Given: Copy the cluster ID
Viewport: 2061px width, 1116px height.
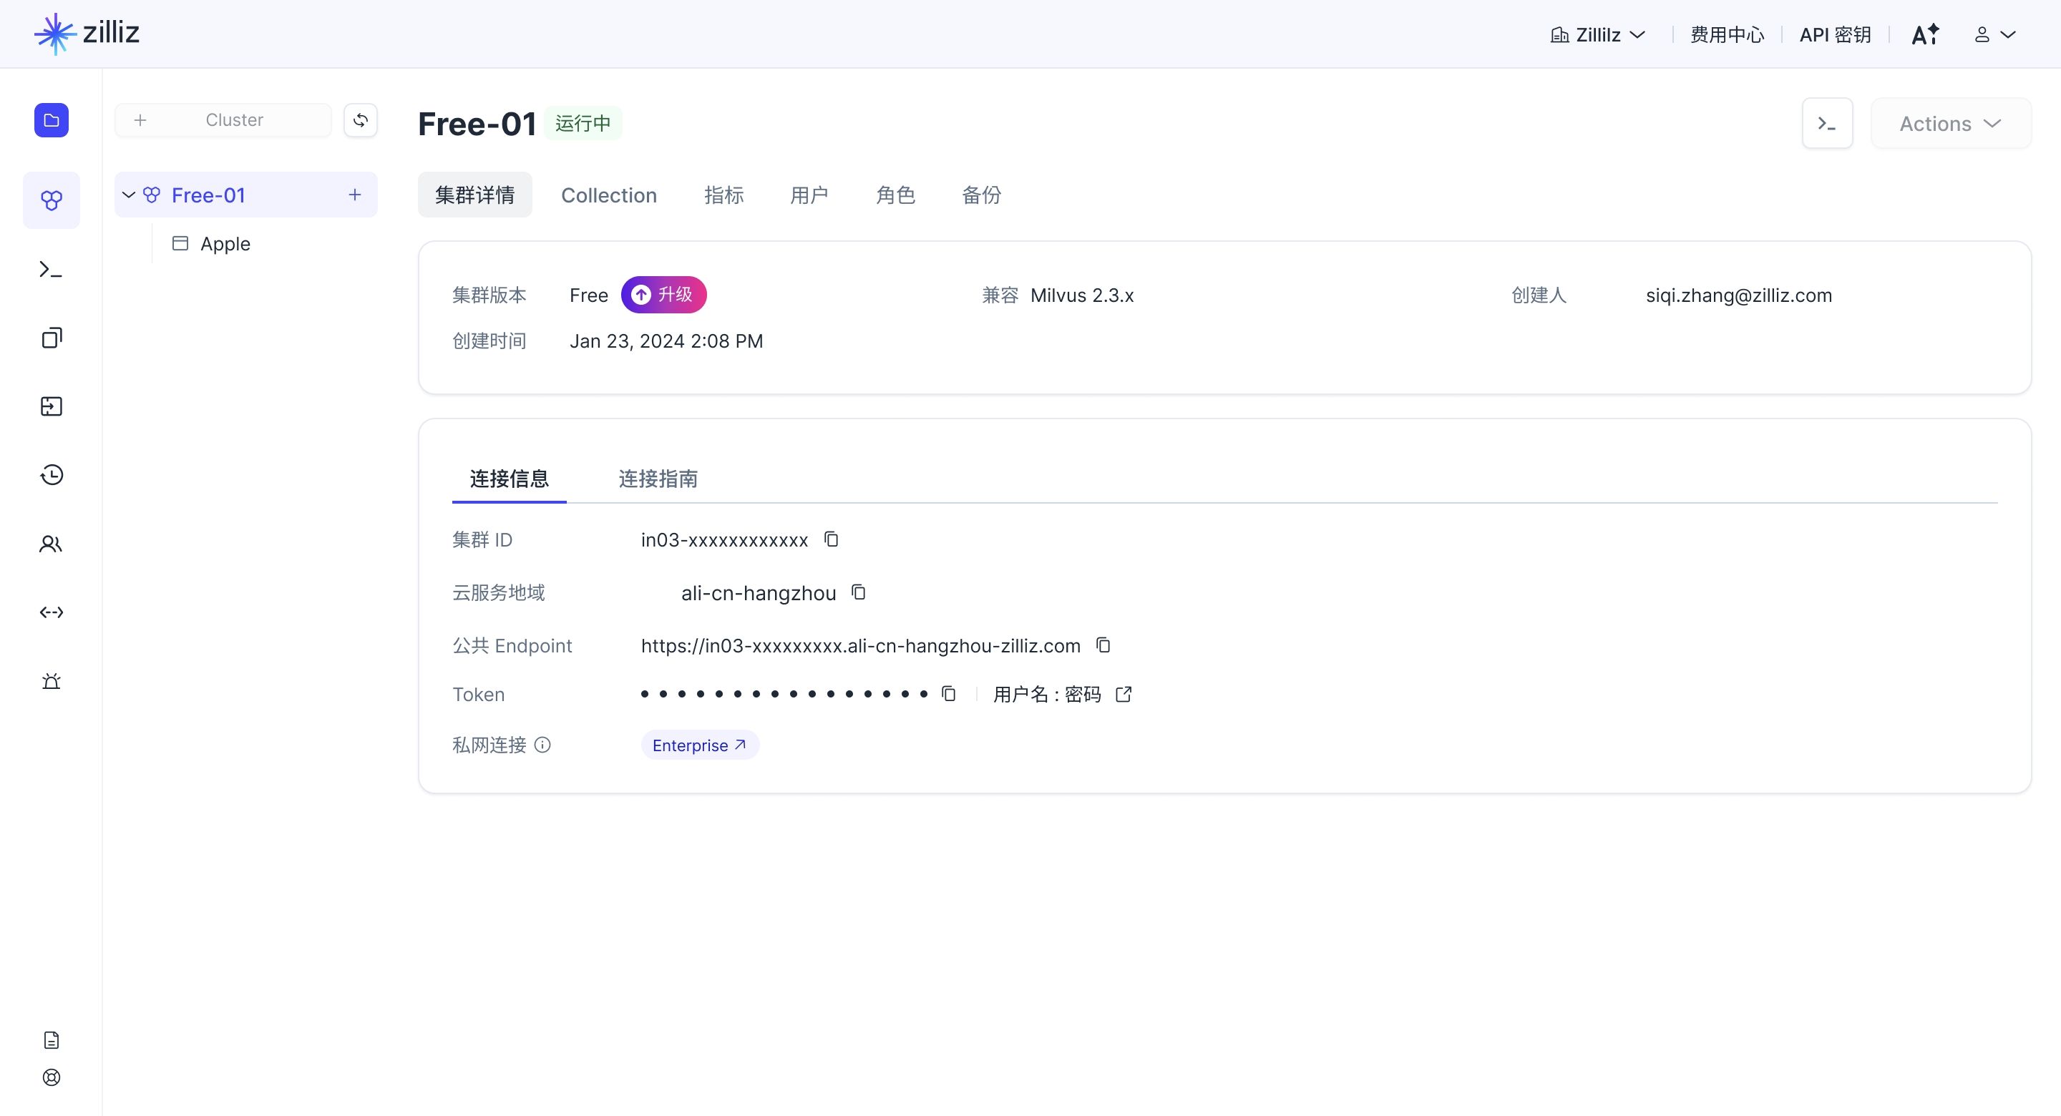Looking at the screenshot, I should (832, 539).
